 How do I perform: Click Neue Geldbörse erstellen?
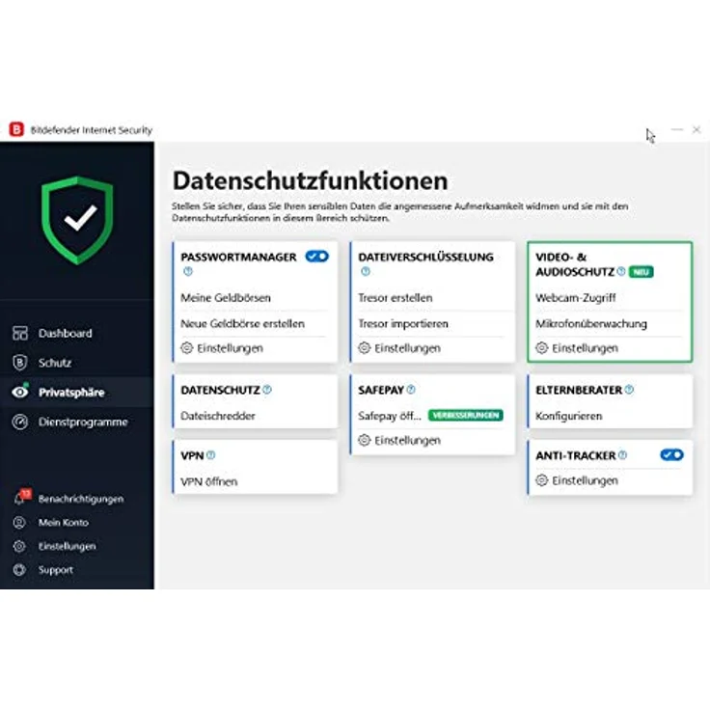[x=242, y=324]
